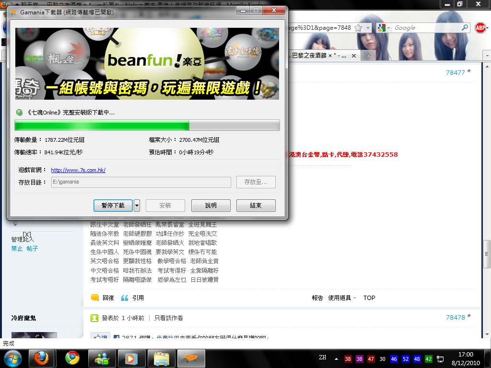The width and height of the screenshot is (491, 368).
Task: Open Windows Explorer from the taskbar
Action: coord(162,358)
